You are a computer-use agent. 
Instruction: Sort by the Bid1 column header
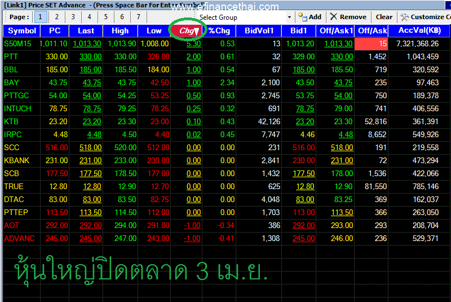(x=299, y=31)
